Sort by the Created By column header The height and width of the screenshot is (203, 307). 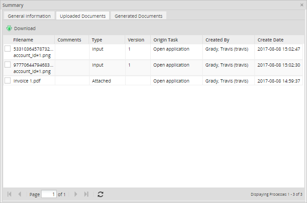[x=217, y=40]
